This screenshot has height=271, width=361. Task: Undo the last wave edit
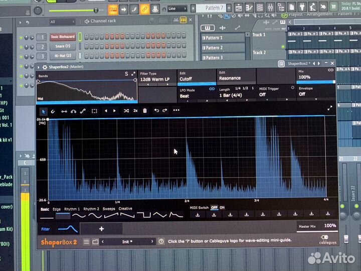156,110
